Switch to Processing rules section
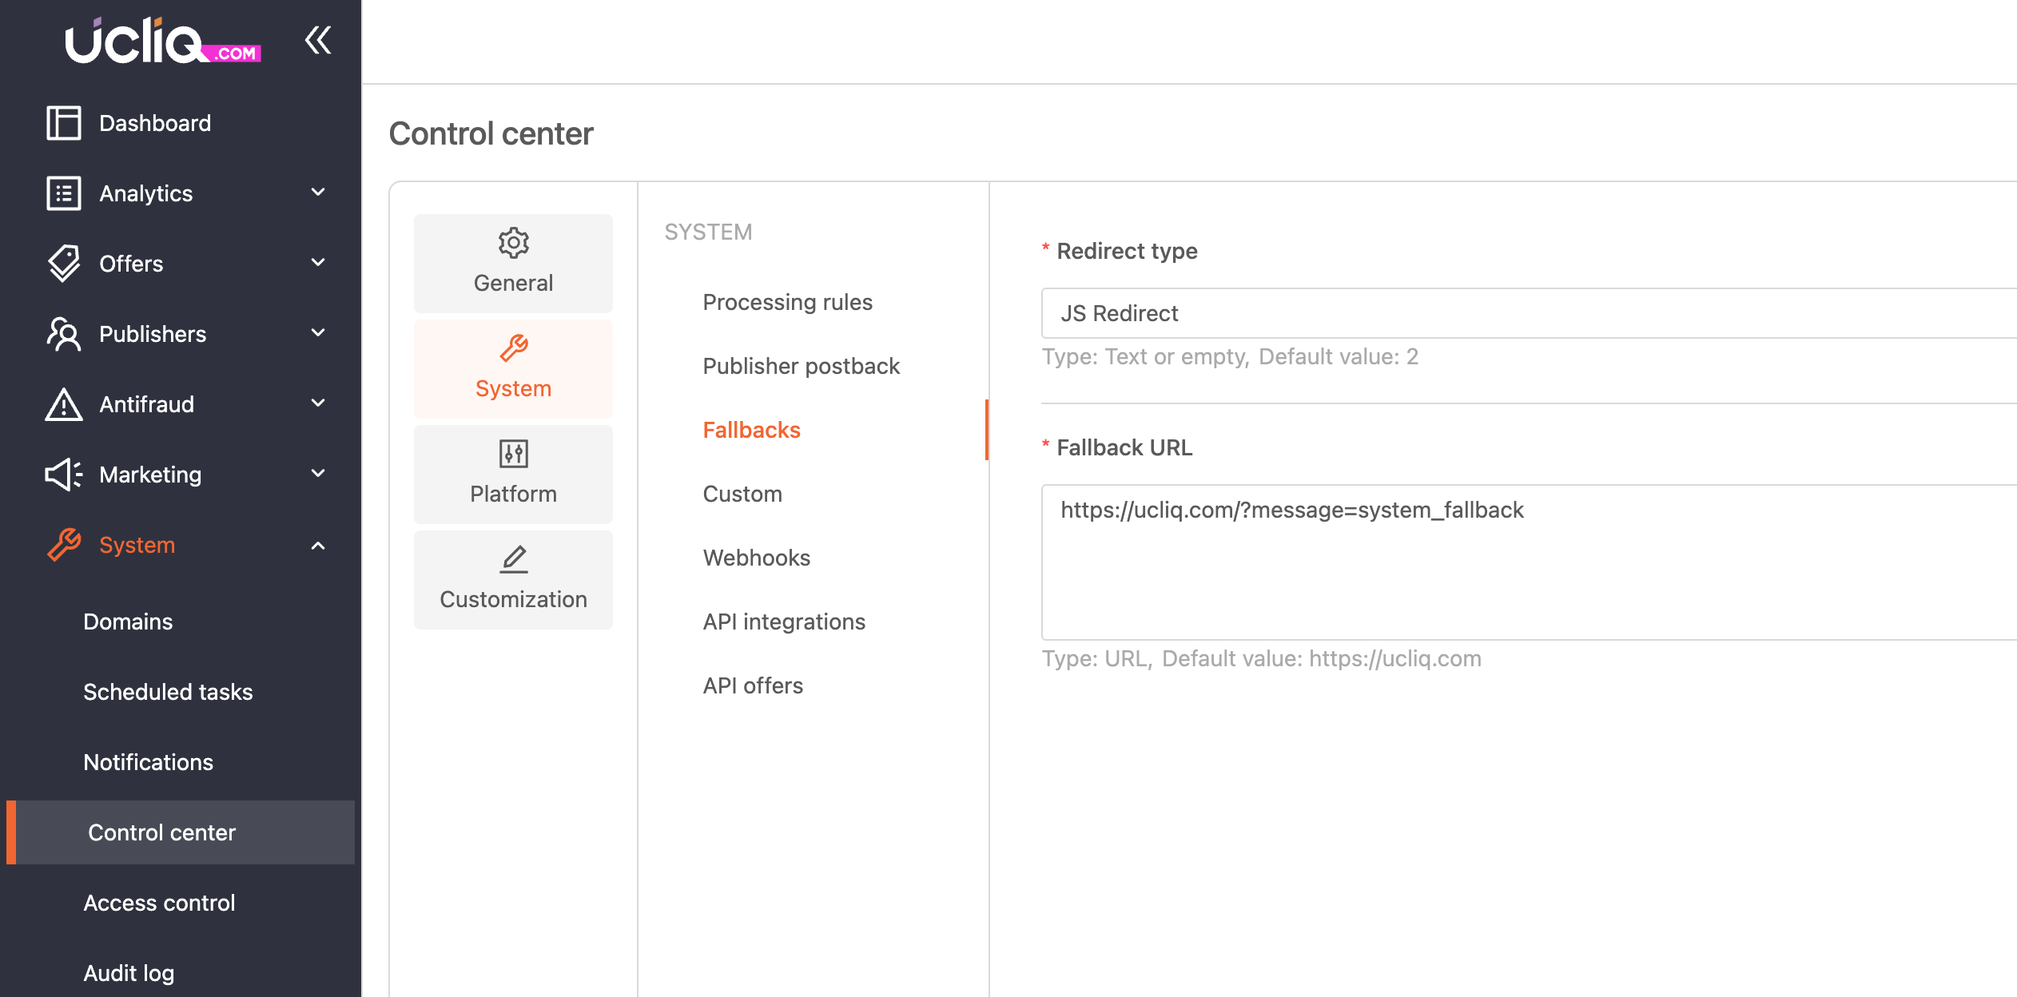This screenshot has width=2017, height=997. tap(787, 302)
